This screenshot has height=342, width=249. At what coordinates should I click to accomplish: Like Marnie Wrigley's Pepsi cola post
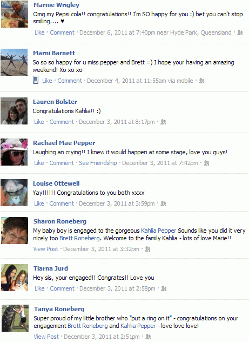pyautogui.click(x=39, y=32)
